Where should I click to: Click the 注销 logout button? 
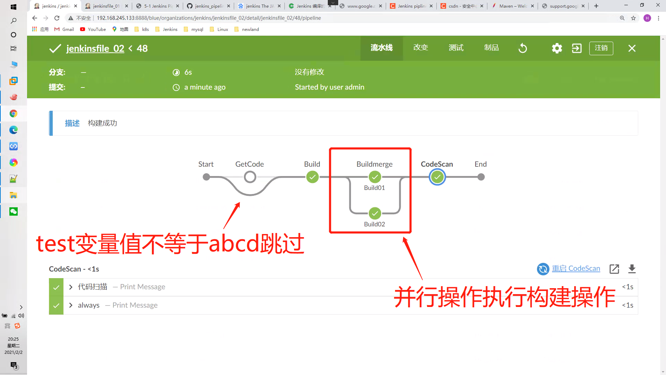click(x=601, y=48)
